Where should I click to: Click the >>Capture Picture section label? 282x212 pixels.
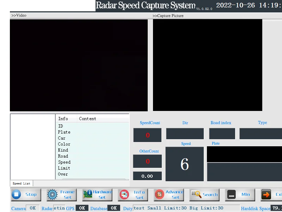point(168,16)
